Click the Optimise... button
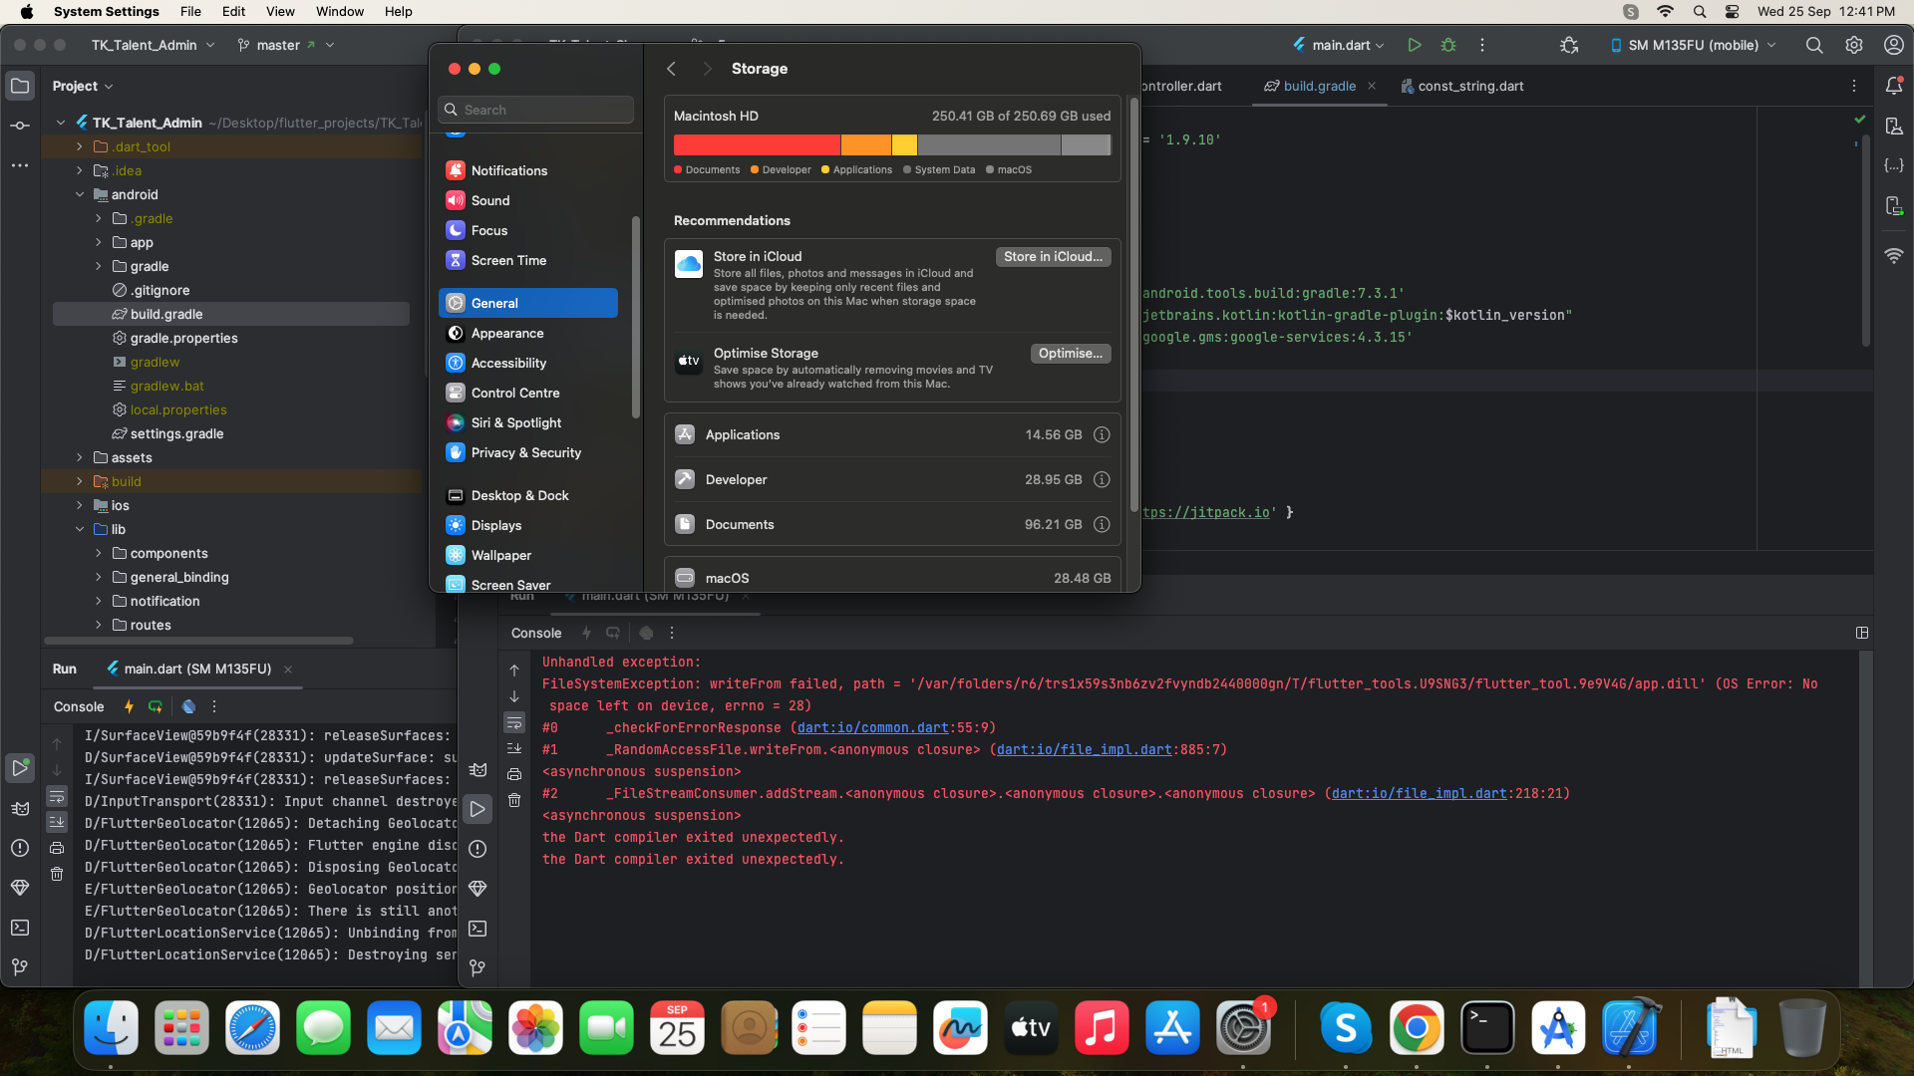The height and width of the screenshot is (1076, 1914). click(1070, 353)
